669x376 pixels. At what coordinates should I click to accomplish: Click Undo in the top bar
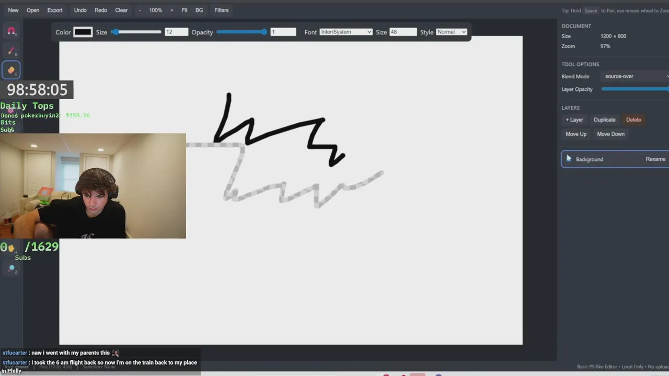80,10
